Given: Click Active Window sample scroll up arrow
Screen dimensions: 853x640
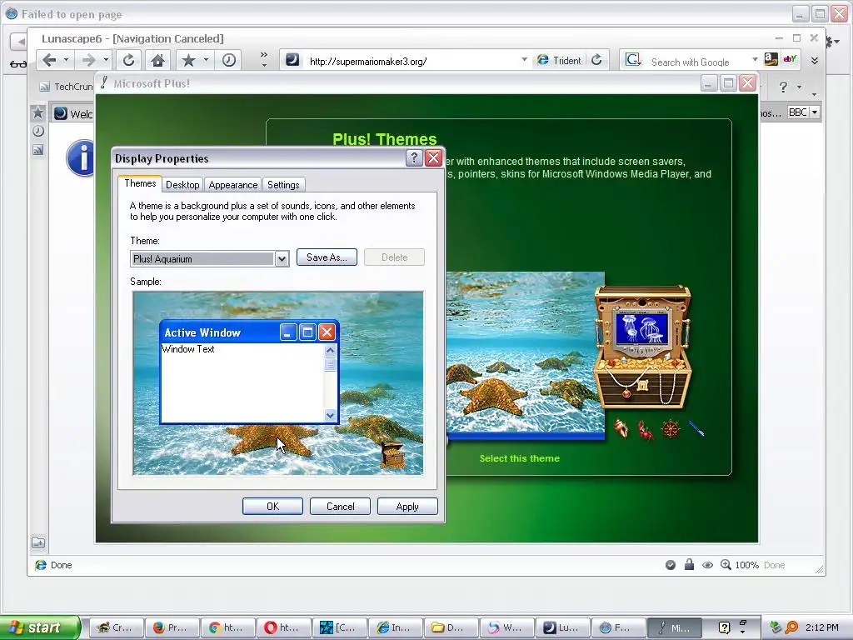Looking at the screenshot, I should click(330, 351).
